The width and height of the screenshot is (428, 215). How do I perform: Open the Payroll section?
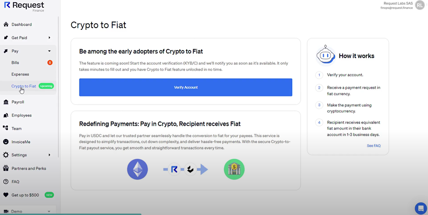[18, 102]
